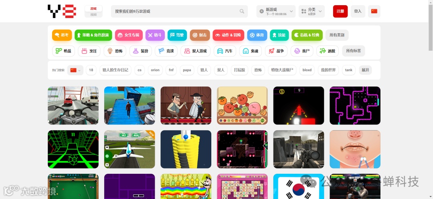
Task: Select the 烹饪 cooking tag
Action: tap(89, 51)
